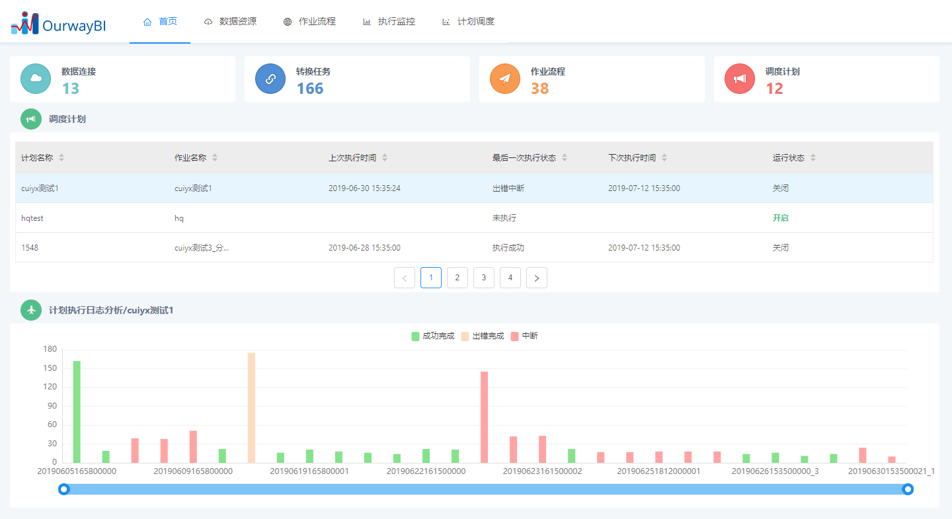Go to page 3 of the schedule table

tap(483, 277)
